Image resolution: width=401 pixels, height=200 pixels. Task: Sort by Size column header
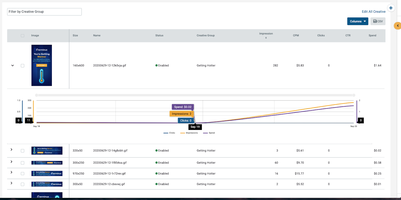pos(75,36)
